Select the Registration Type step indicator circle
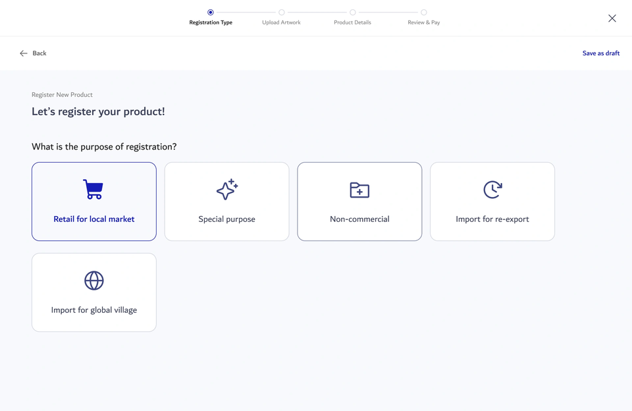632x411 pixels. 211,12
